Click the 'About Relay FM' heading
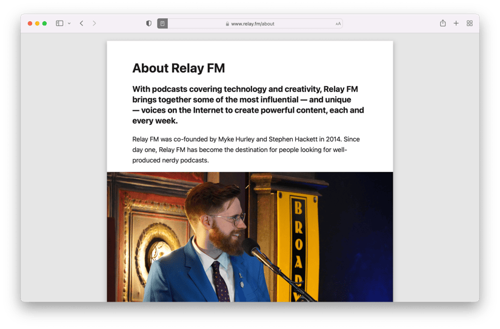 click(179, 68)
